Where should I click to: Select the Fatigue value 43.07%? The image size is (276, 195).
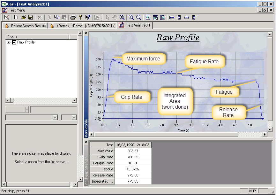pos(133,169)
